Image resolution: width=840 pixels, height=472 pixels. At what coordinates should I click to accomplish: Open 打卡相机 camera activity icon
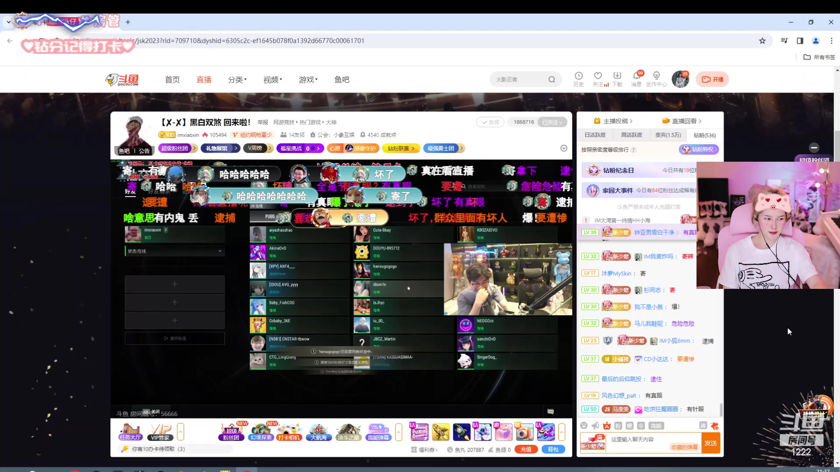pos(290,432)
